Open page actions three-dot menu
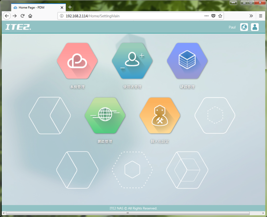The height and width of the screenshot is (217, 267). (206, 16)
